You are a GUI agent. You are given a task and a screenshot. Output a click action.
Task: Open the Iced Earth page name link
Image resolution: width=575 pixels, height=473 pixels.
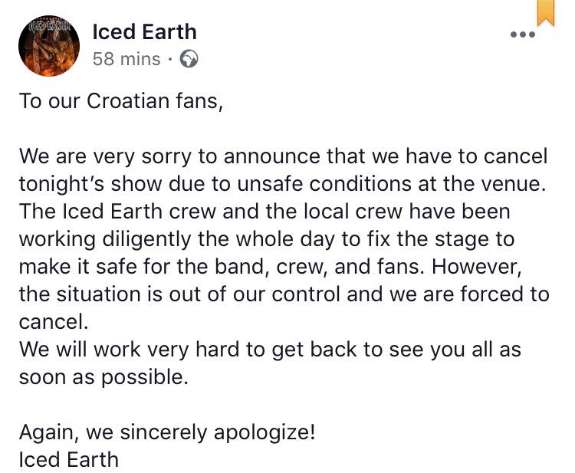[x=144, y=31]
